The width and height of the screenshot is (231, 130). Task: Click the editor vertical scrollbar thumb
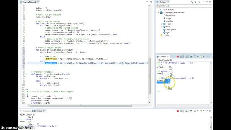[x=149, y=76]
